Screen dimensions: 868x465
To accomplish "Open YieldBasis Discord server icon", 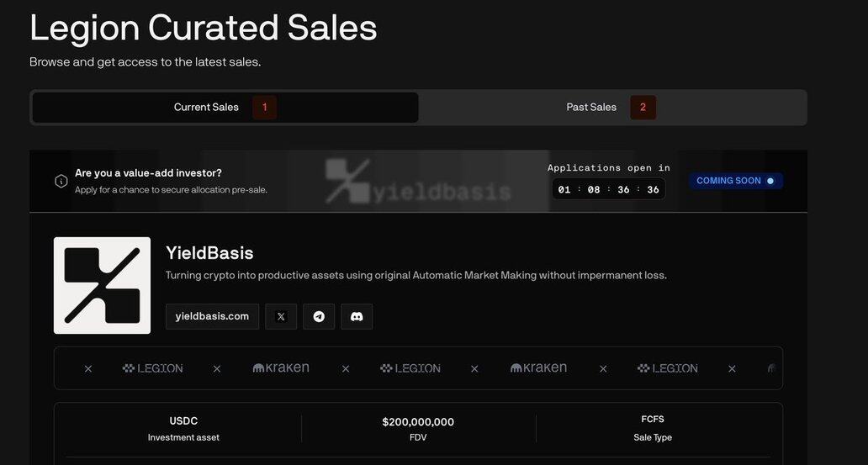I will [357, 317].
